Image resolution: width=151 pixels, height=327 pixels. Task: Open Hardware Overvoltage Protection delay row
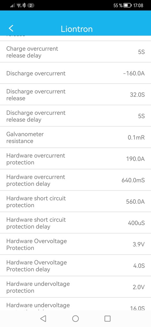pyautogui.click(x=75, y=265)
